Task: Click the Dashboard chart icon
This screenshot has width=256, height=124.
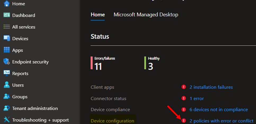Action: pyautogui.click(x=7, y=15)
